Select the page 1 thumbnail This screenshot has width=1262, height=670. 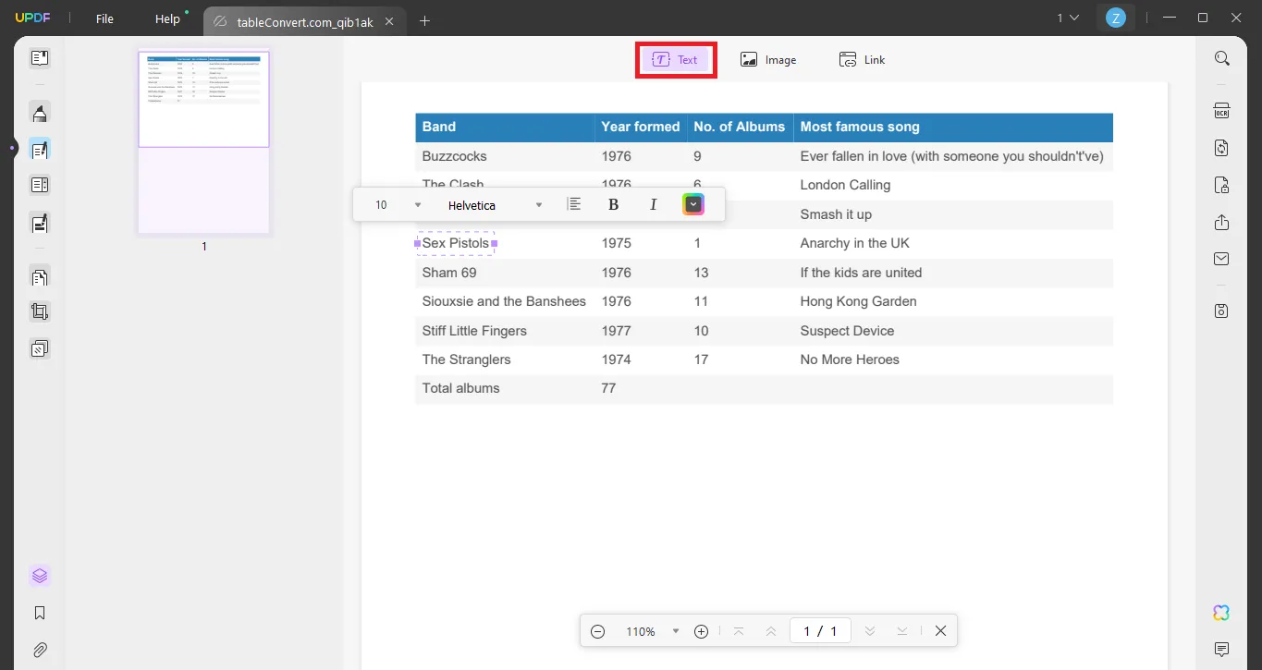203,99
